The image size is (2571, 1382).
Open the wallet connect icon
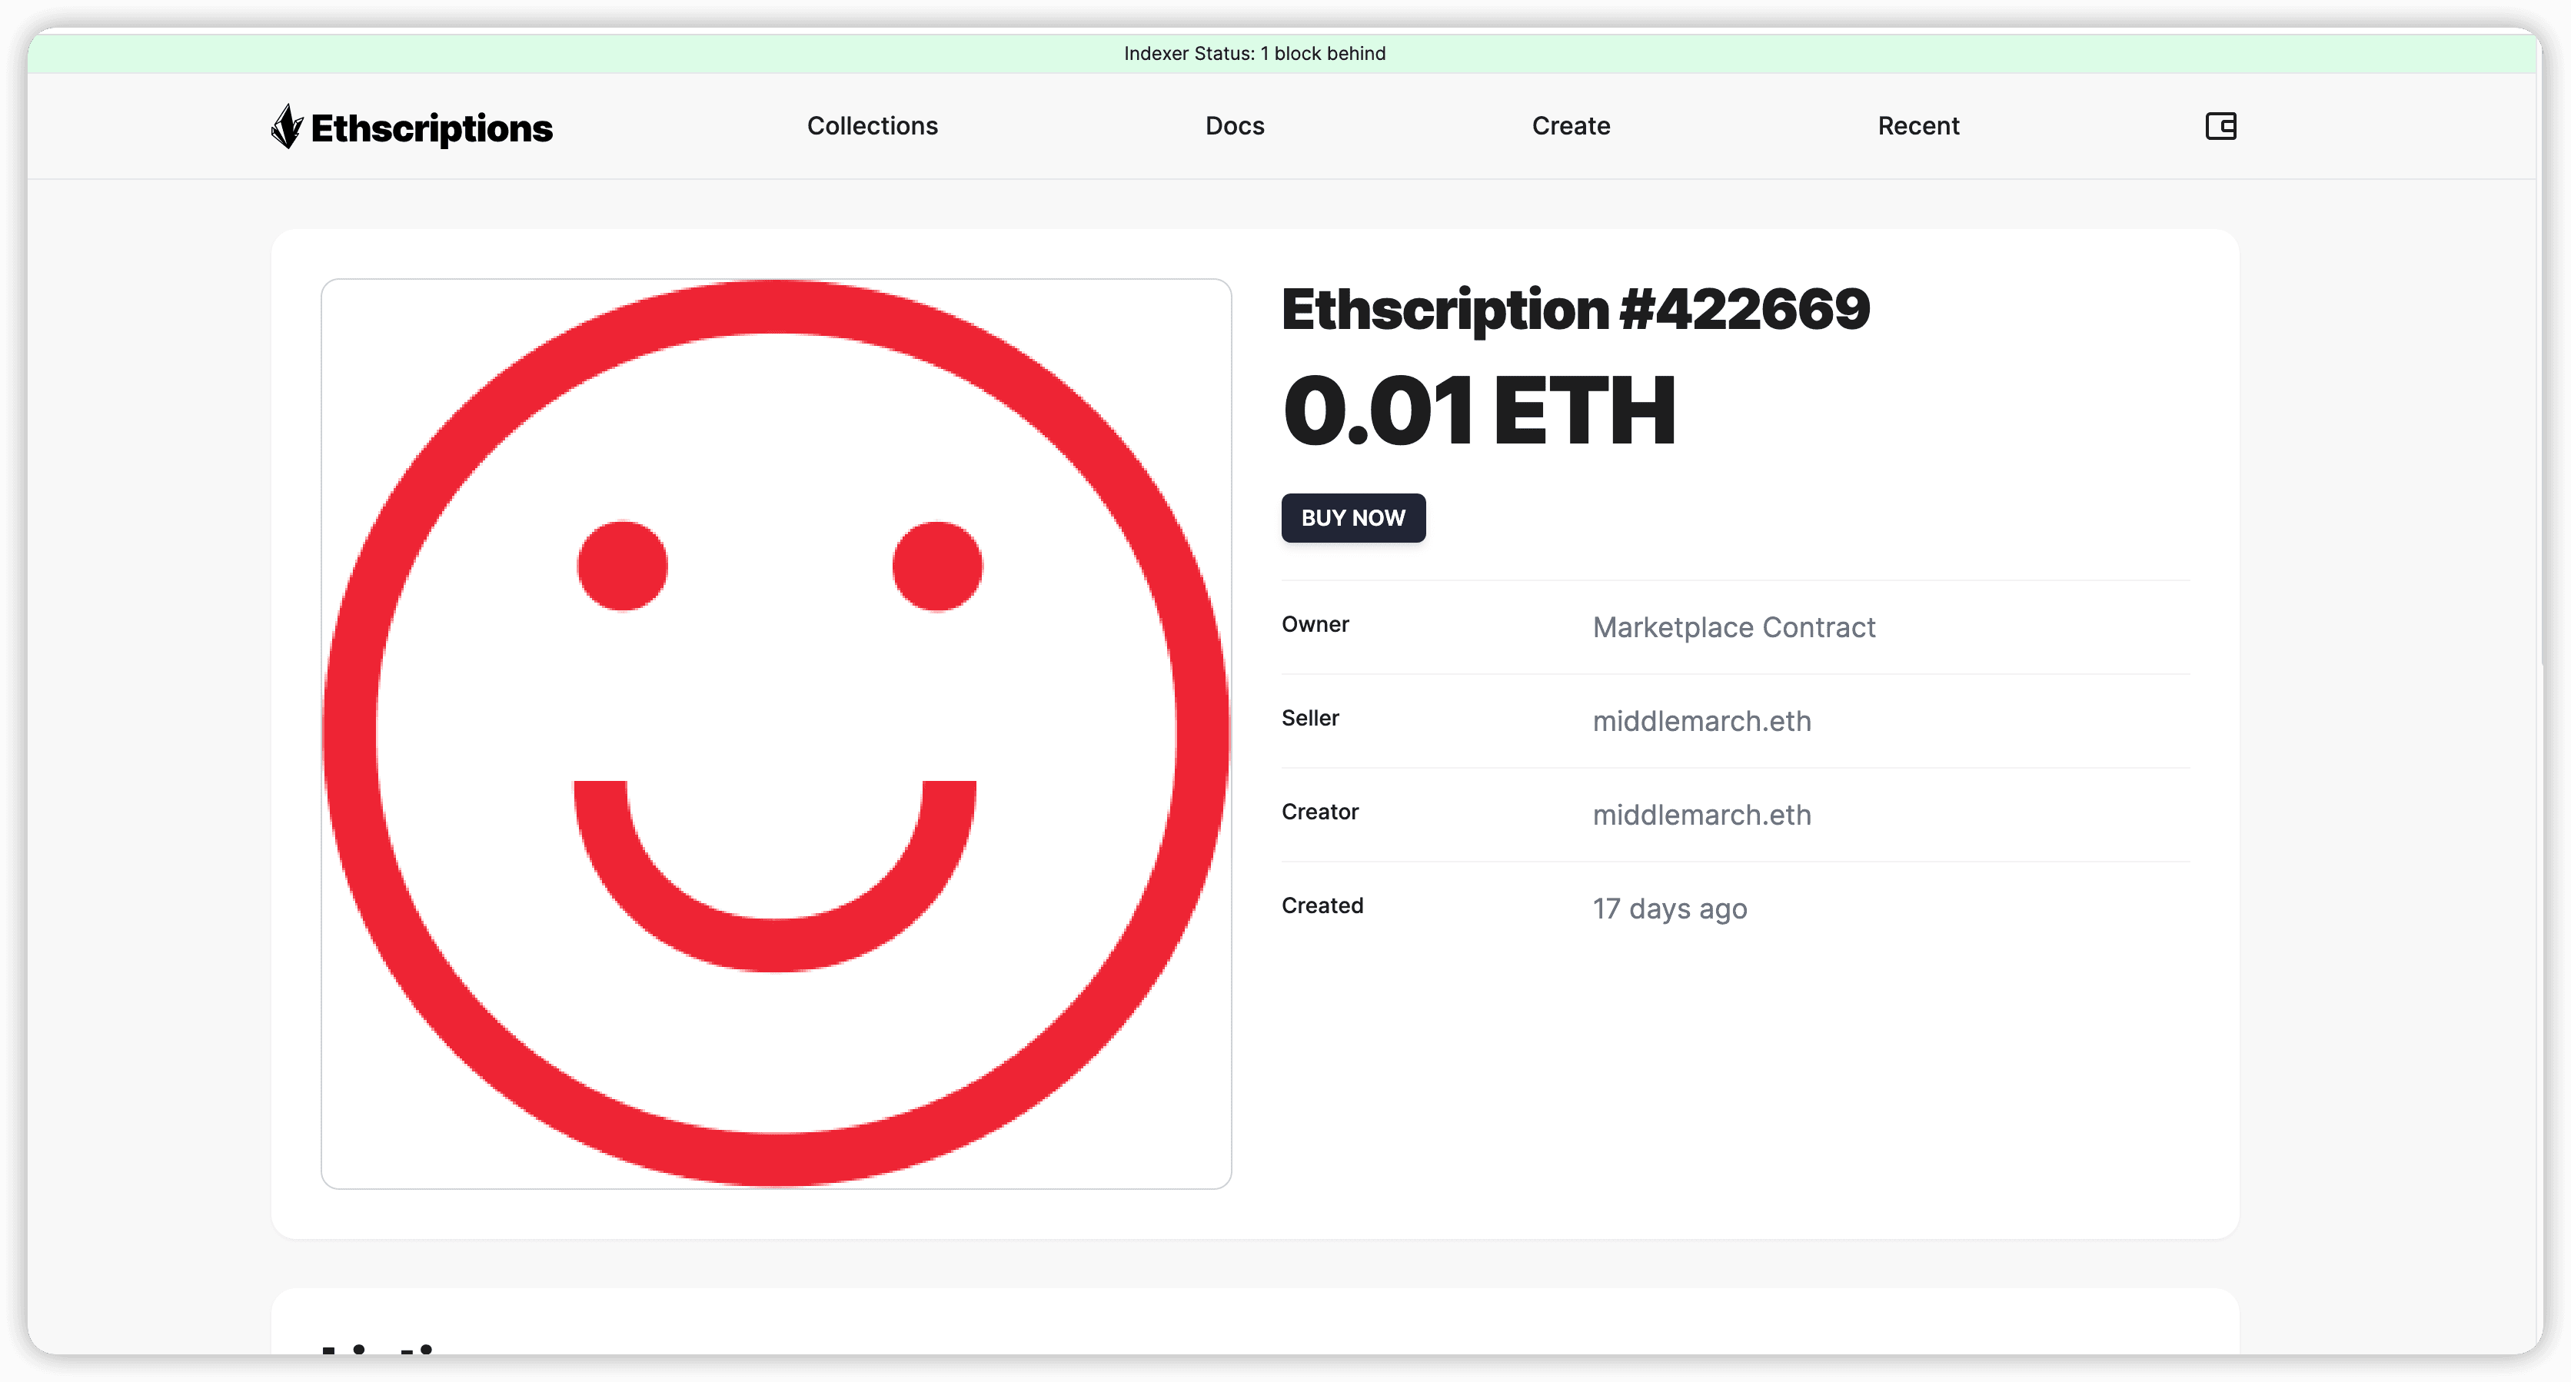coord(2220,127)
